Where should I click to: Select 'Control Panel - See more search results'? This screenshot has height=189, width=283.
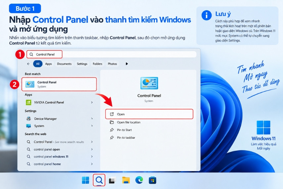point(59,142)
